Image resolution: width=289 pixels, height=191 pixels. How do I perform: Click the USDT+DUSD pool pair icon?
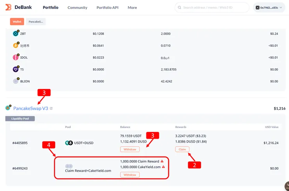click(69, 143)
